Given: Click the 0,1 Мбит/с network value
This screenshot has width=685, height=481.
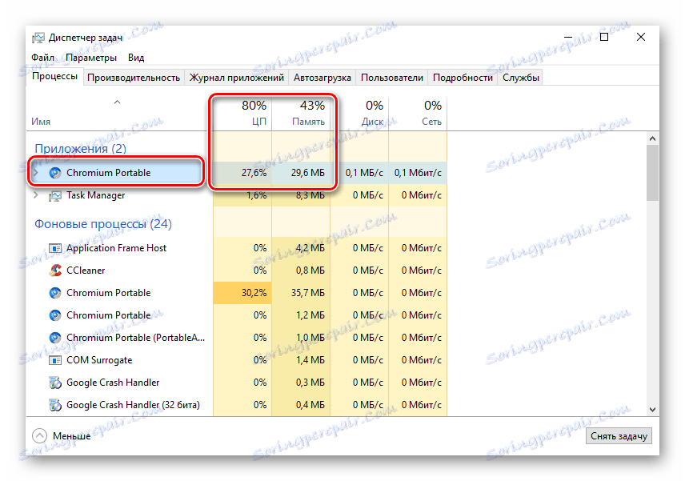Looking at the screenshot, I should 418,173.
